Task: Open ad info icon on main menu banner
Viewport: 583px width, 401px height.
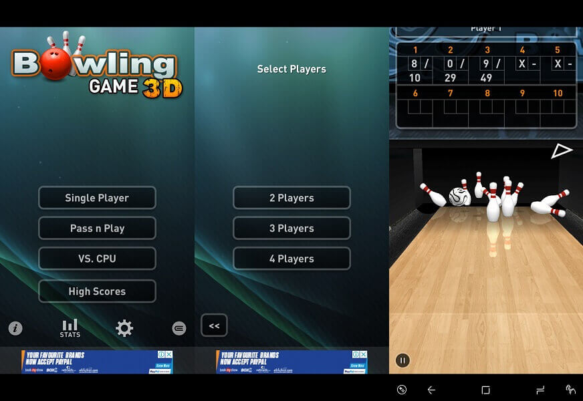Action: pyautogui.click(x=162, y=354)
